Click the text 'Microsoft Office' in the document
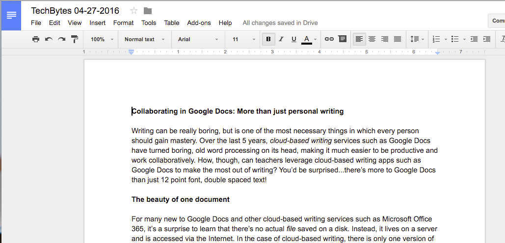The image size is (505, 243). pos(407,219)
